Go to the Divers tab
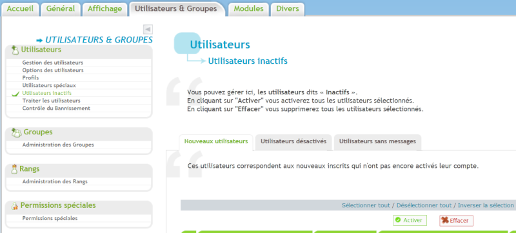 [x=288, y=9]
